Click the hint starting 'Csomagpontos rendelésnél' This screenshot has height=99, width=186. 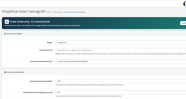point(90,85)
